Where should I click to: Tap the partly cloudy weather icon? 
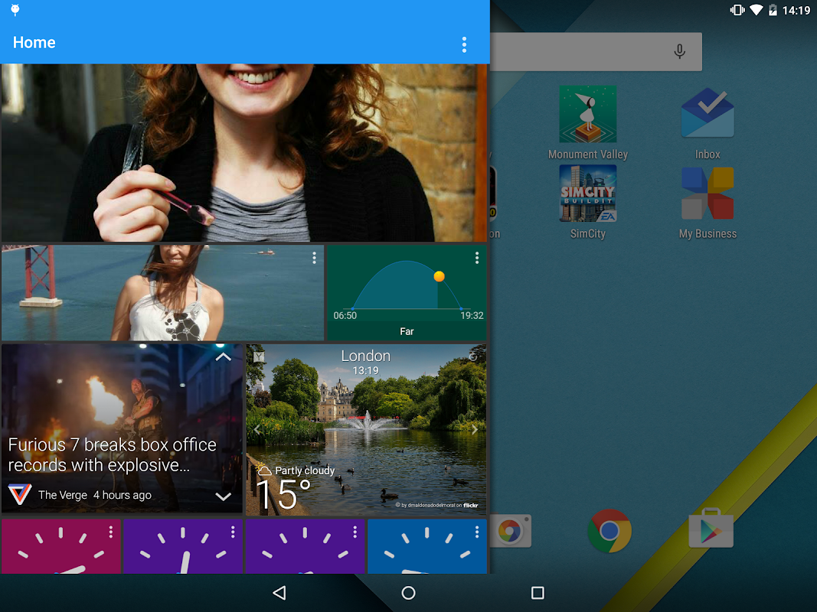pyautogui.click(x=264, y=470)
